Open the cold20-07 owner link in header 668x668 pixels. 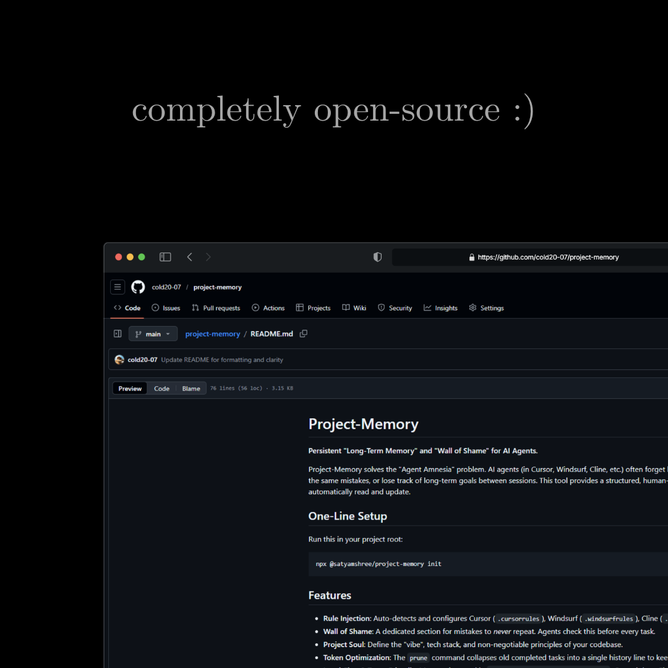coord(166,287)
